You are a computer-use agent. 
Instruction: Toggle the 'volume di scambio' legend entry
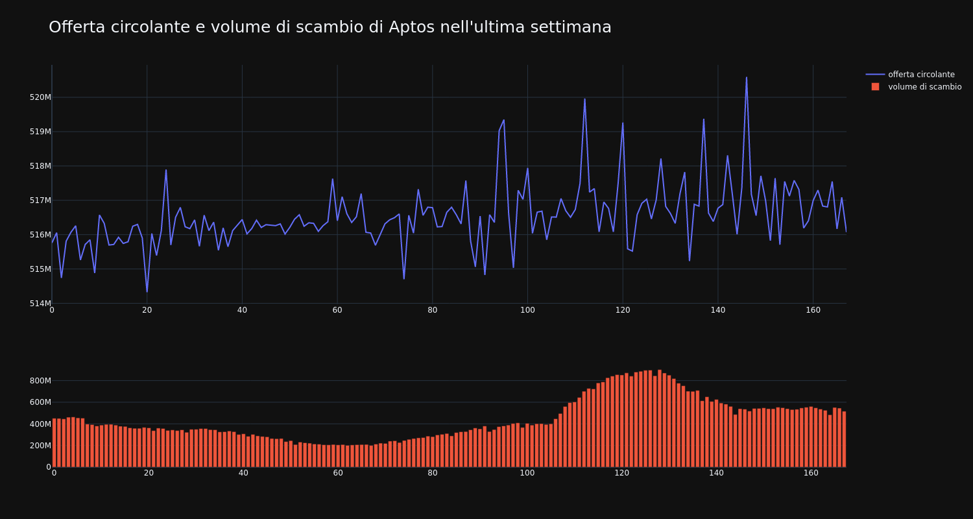[913, 87]
